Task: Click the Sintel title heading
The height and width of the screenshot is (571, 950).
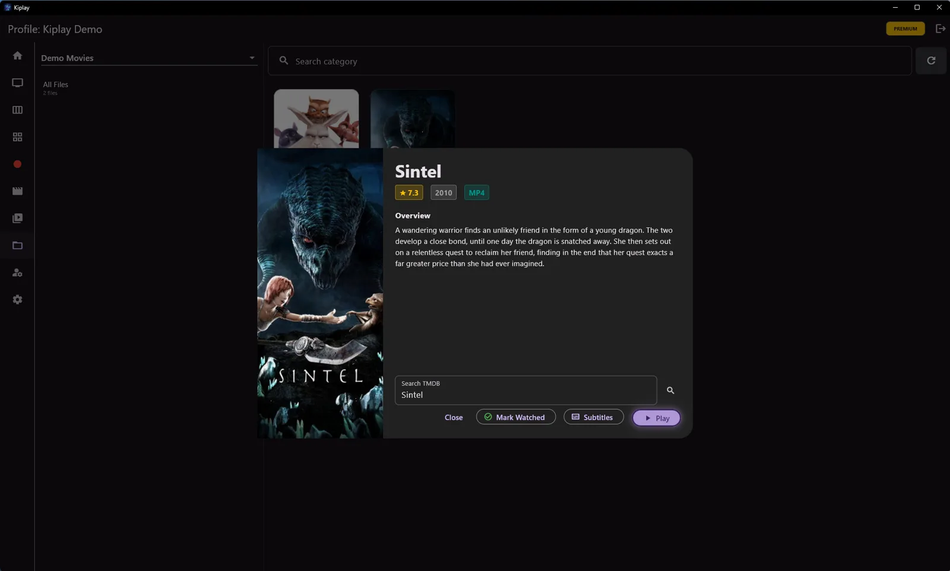Action: tap(418, 172)
